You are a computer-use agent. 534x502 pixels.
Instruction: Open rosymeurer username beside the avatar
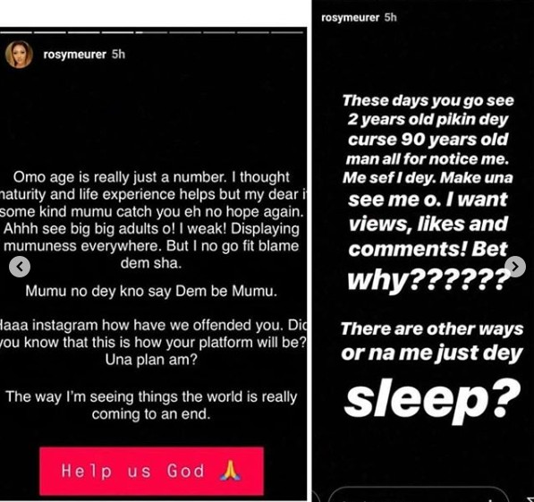click(75, 55)
